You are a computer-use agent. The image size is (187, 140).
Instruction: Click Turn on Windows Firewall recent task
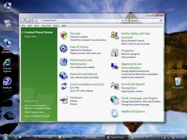37,116
